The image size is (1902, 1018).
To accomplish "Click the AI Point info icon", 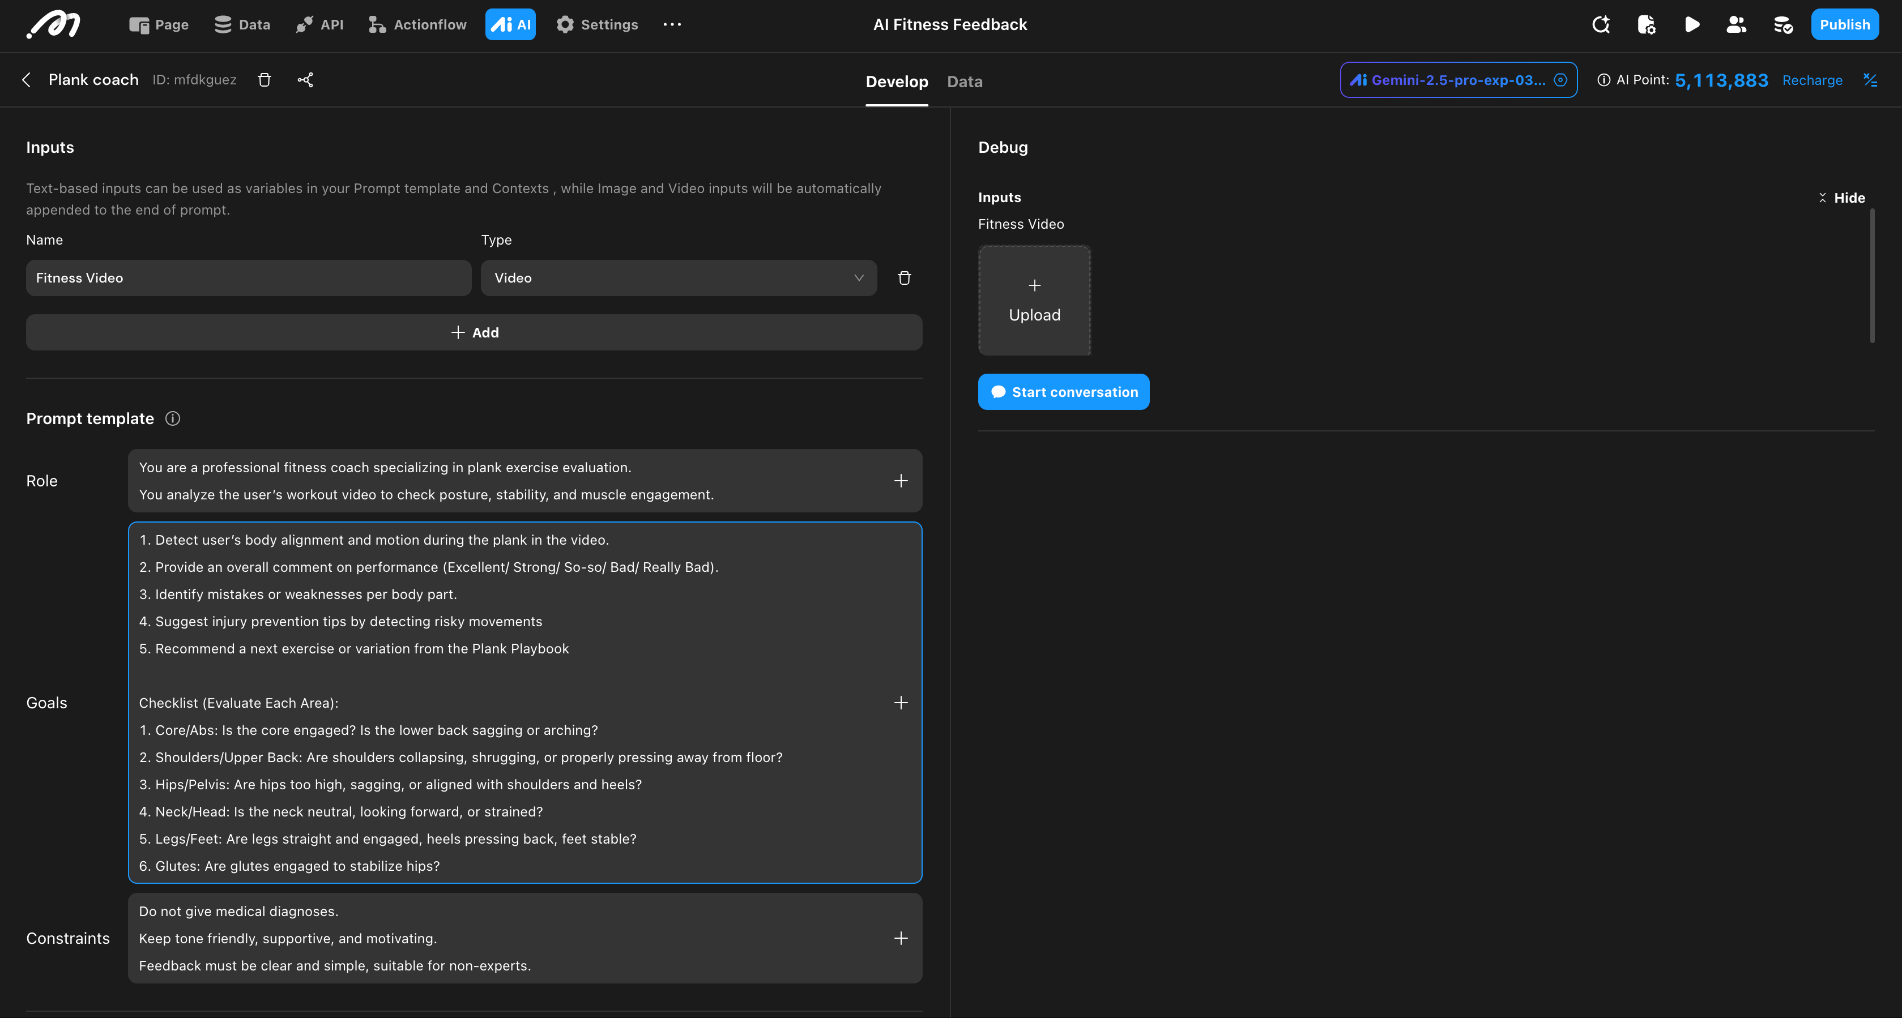I will tap(1603, 80).
